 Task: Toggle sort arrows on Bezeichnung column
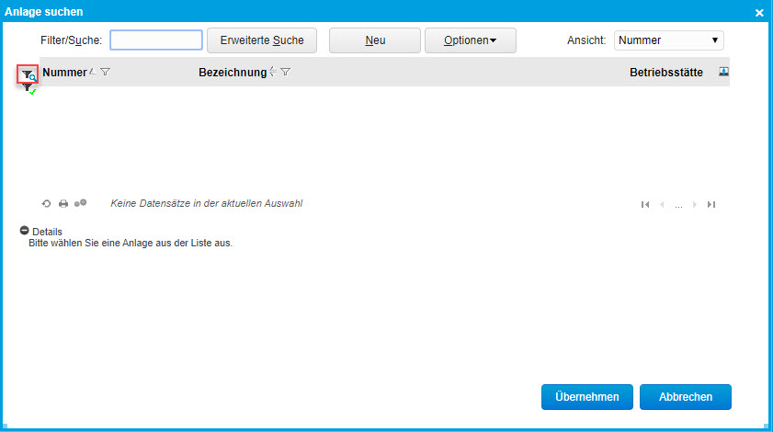coord(273,72)
